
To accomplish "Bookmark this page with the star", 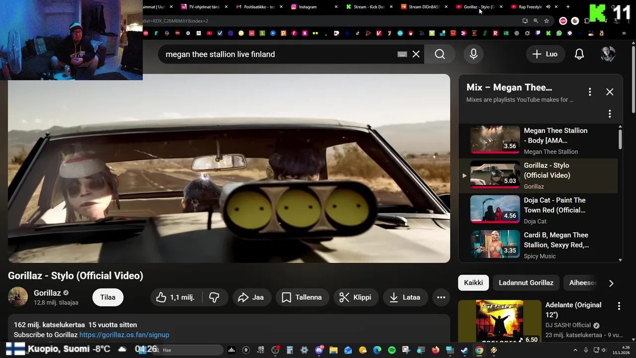I will (x=547, y=21).
